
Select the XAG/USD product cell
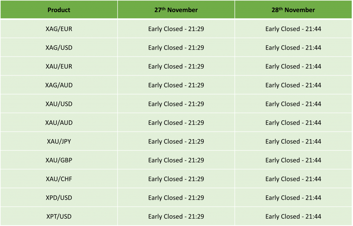59,48
